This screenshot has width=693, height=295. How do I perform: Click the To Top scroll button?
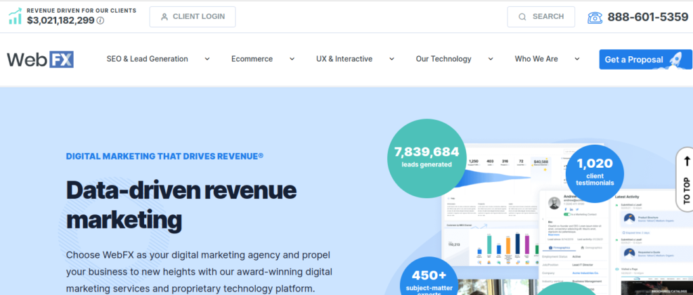tap(686, 180)
